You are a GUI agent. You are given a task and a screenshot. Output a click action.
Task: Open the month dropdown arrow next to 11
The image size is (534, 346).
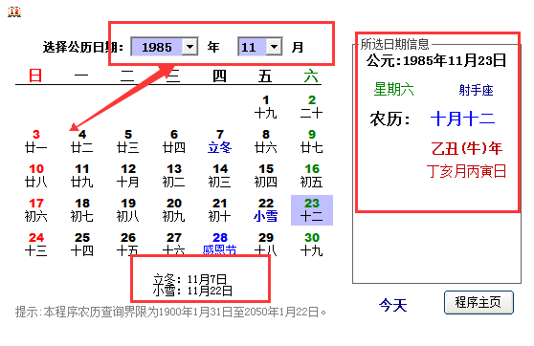click(x=274, y=47)
